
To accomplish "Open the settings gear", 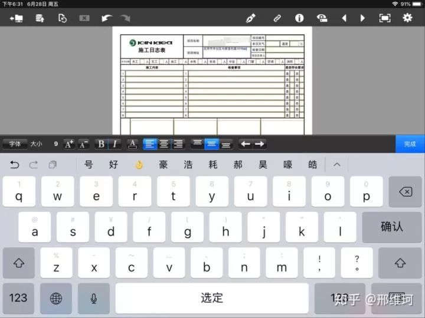I will click(407, 18).
